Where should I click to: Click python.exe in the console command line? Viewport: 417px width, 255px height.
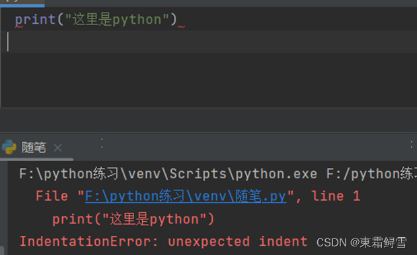click(276, 174)
